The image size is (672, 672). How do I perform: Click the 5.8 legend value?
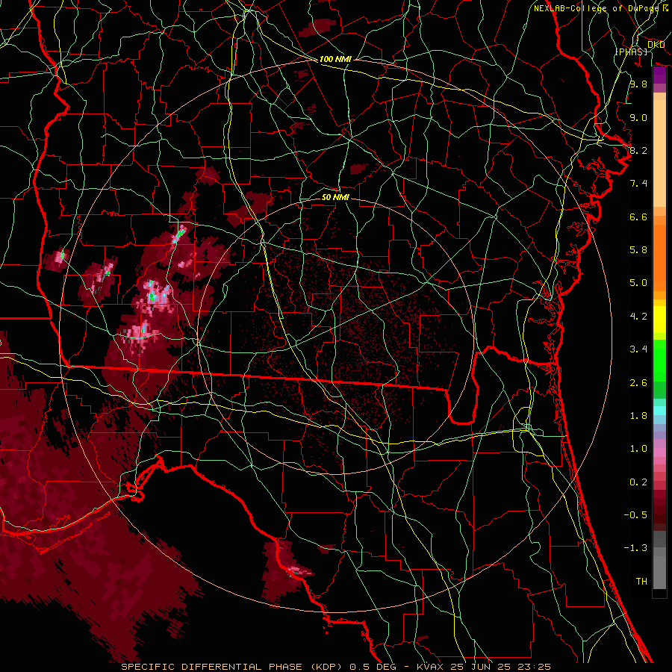[x=638, y=250]
